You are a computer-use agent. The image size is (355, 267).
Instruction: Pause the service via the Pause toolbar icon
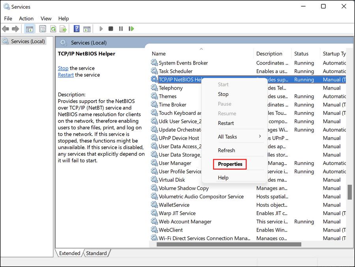[x=121, y=28]
